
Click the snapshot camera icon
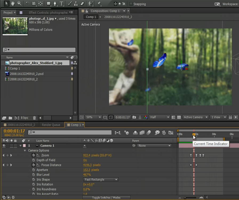[134, 117]
